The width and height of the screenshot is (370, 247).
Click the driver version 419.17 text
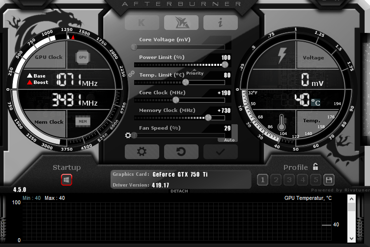161,185
